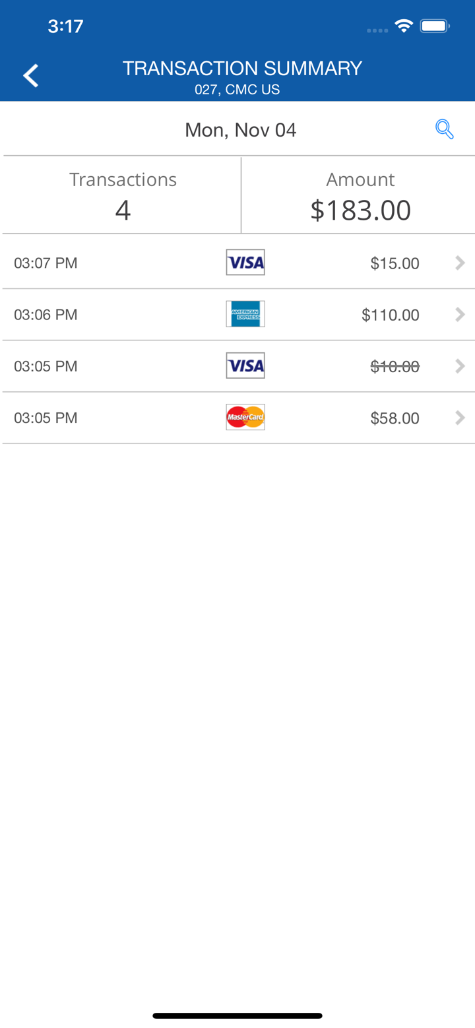This screenshot has width=475, height=1028.
Task: Tap the battery indicator icon
Action: click(x=435, y=26)
